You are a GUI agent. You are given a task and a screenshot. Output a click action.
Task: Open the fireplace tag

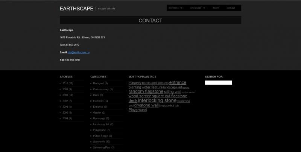pos(164,106)
